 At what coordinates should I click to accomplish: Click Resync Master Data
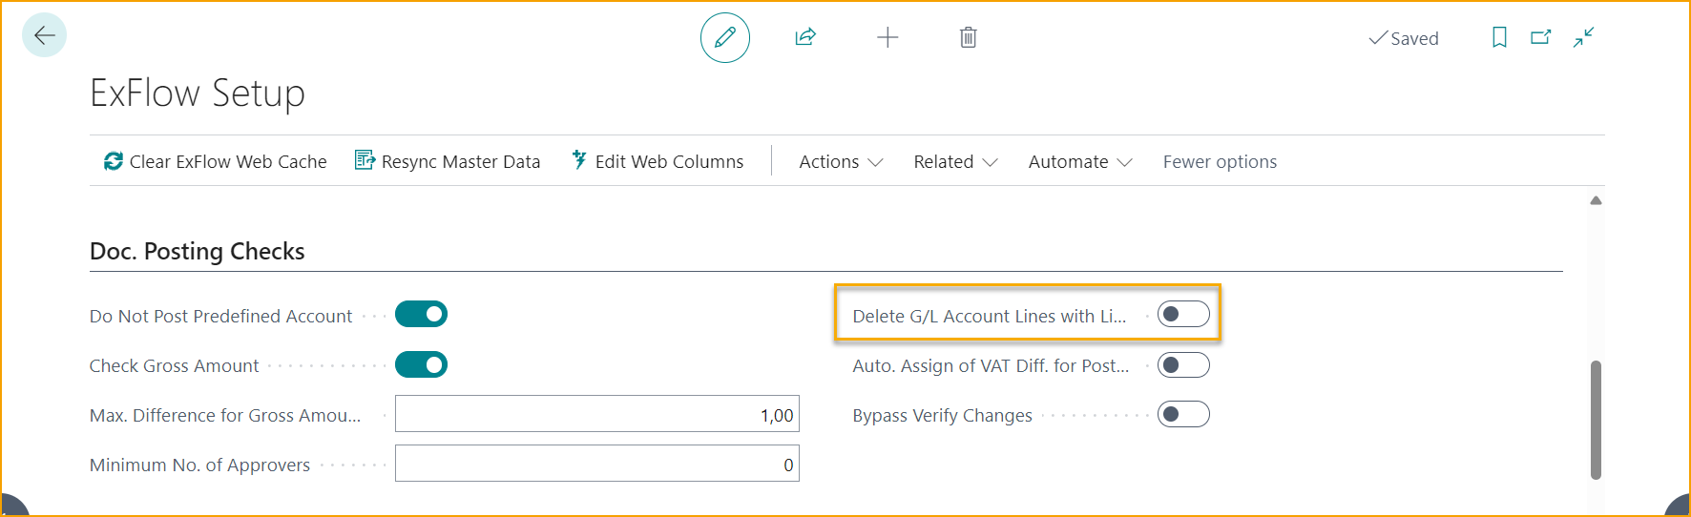448,161
